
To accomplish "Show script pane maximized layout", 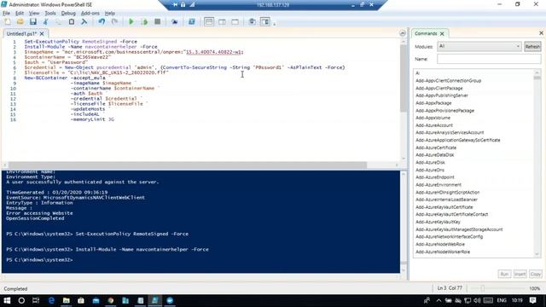I will [235, 21].
